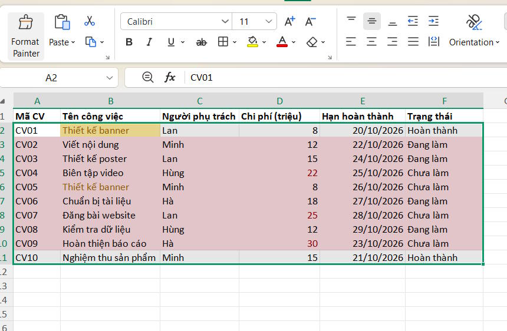Click the distributed alignment icon
The height and width of the screenshot is (331, 507).
tap(433, 42)
